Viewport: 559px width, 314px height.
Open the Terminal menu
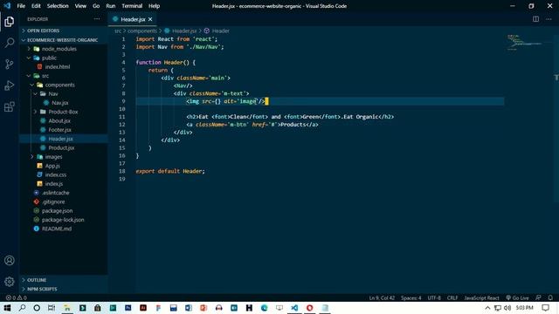pos(132,6)
